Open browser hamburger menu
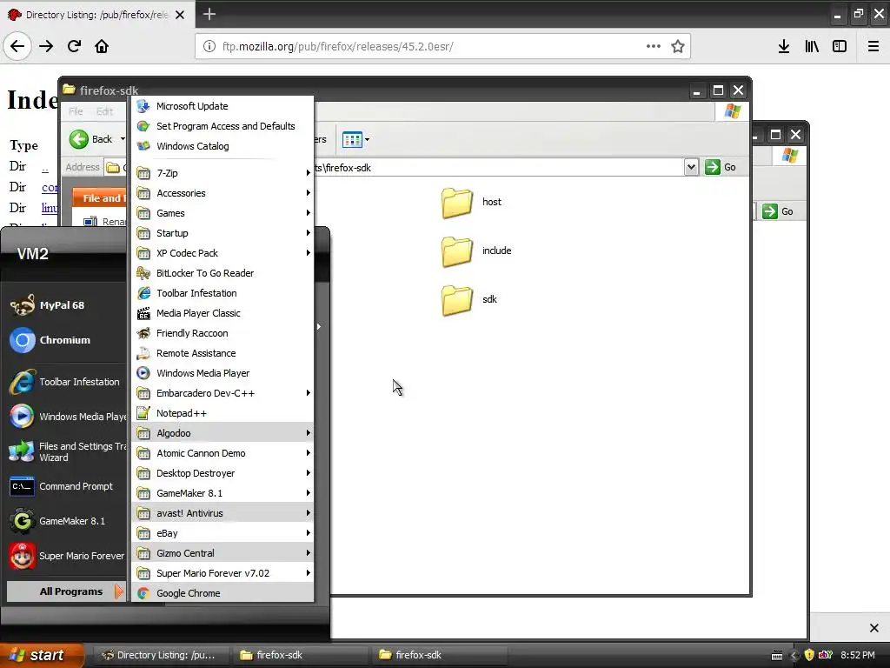Screen dimensions: 890x668 pos(873,47)
